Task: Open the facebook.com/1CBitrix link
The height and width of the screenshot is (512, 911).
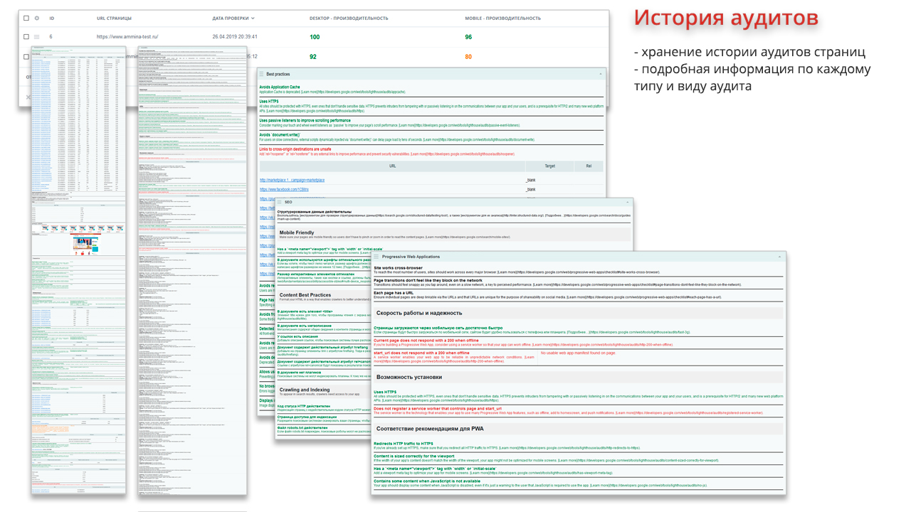Action: pyautogui.click(x=284, y=190)
